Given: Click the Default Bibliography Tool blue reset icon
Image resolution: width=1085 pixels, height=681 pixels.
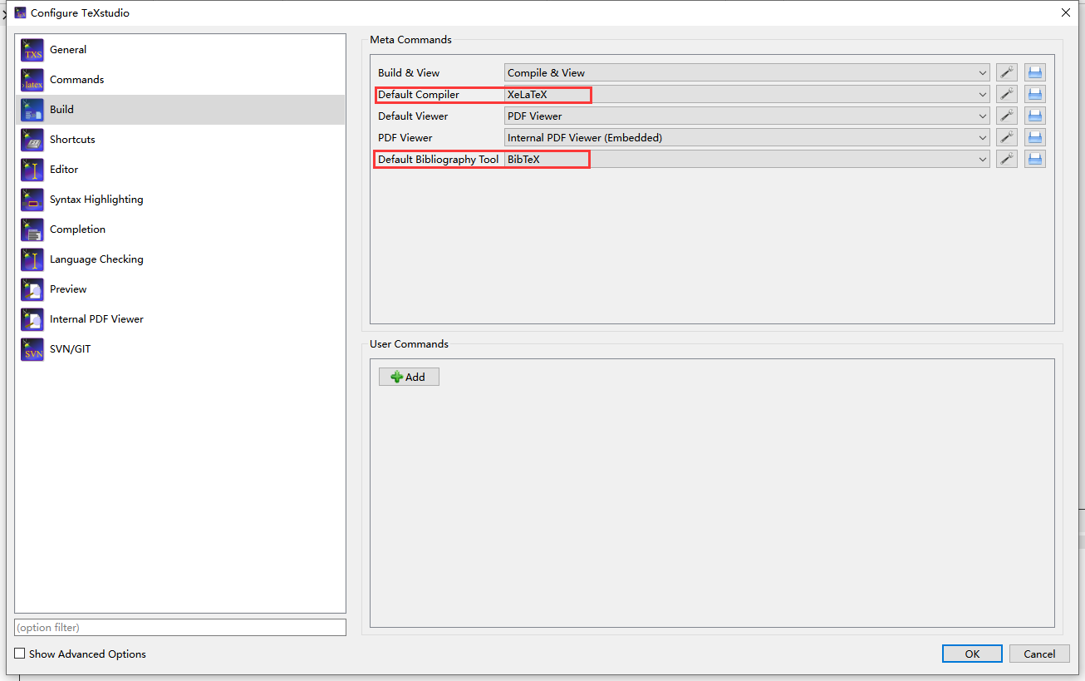Looking at the screenshot, I should point(1035,160).
